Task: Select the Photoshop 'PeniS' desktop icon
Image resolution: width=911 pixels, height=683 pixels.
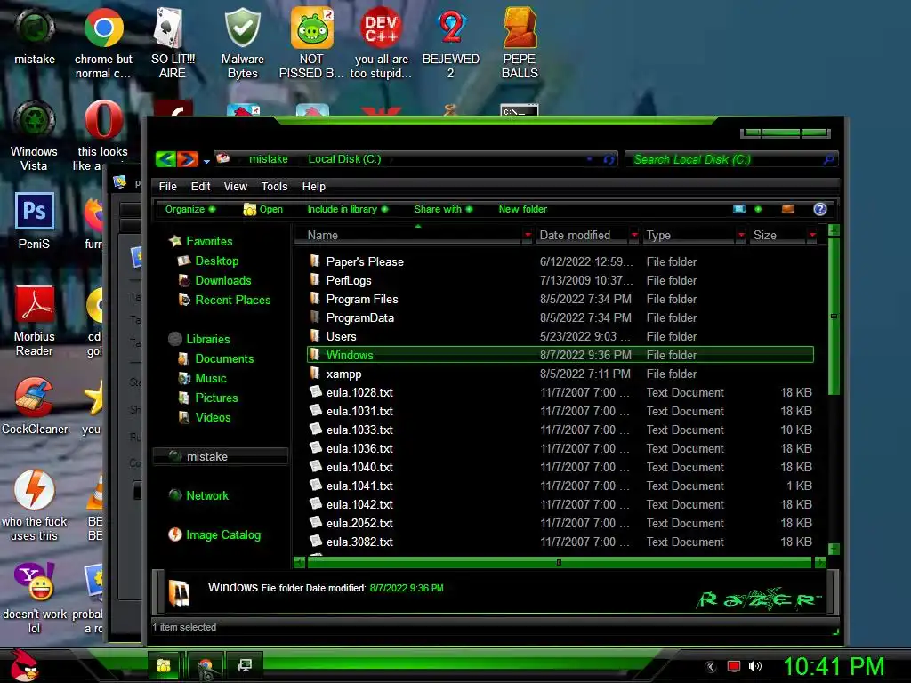Action: (35, 221)
